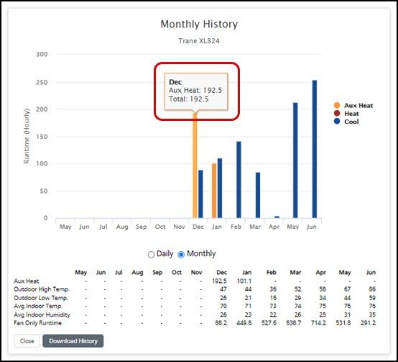The height and width of the screenshot is (362, 398).
Task: Select the Daily radio button
Action: click(x=151, y=255)
